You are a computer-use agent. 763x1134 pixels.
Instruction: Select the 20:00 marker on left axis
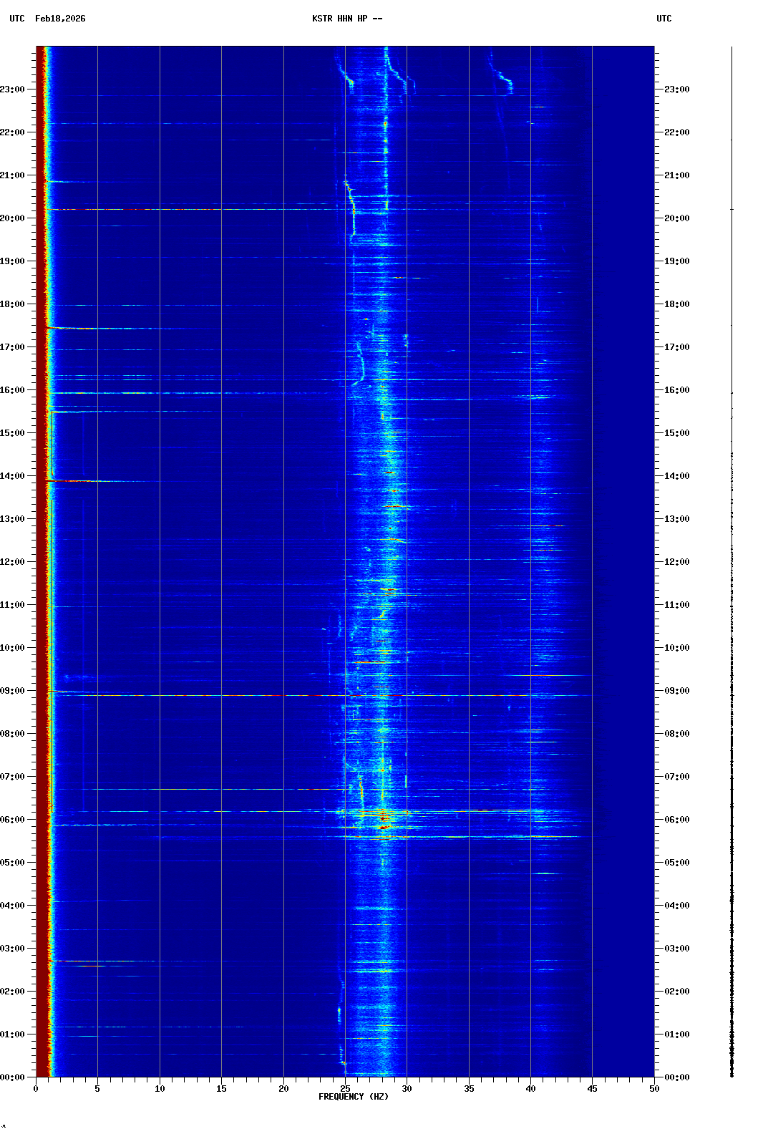[x=13, y=218]
